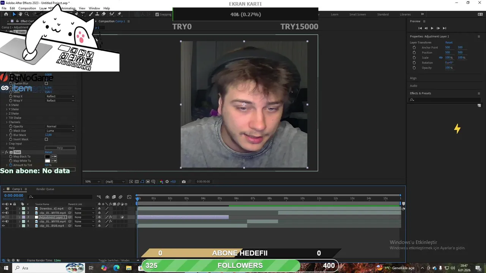Switch to the Small Screen workspace
Screen dimensions: 486x273
[x=358, y=14]
